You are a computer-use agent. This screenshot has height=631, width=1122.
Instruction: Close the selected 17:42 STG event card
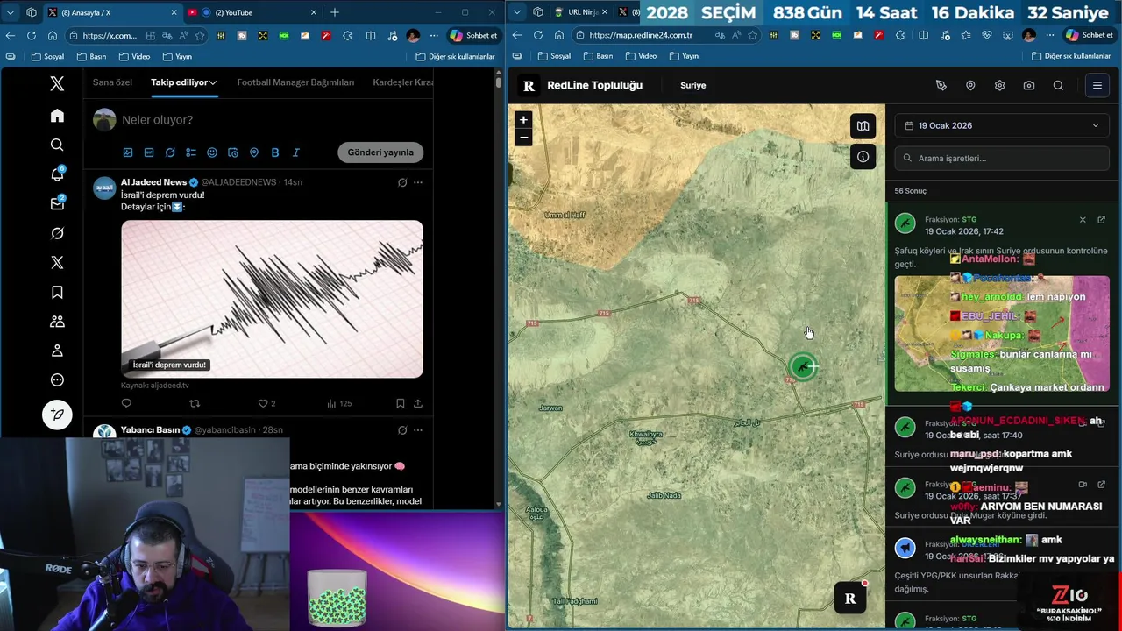[x=1083, y=220]
